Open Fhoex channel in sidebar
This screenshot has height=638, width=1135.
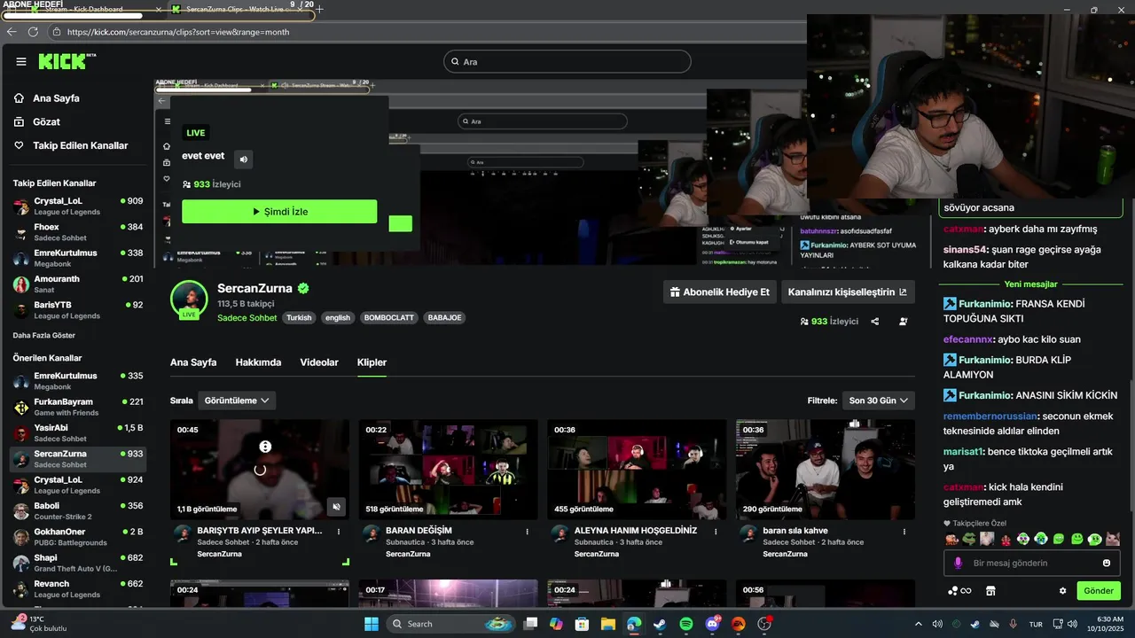(78, 232)
